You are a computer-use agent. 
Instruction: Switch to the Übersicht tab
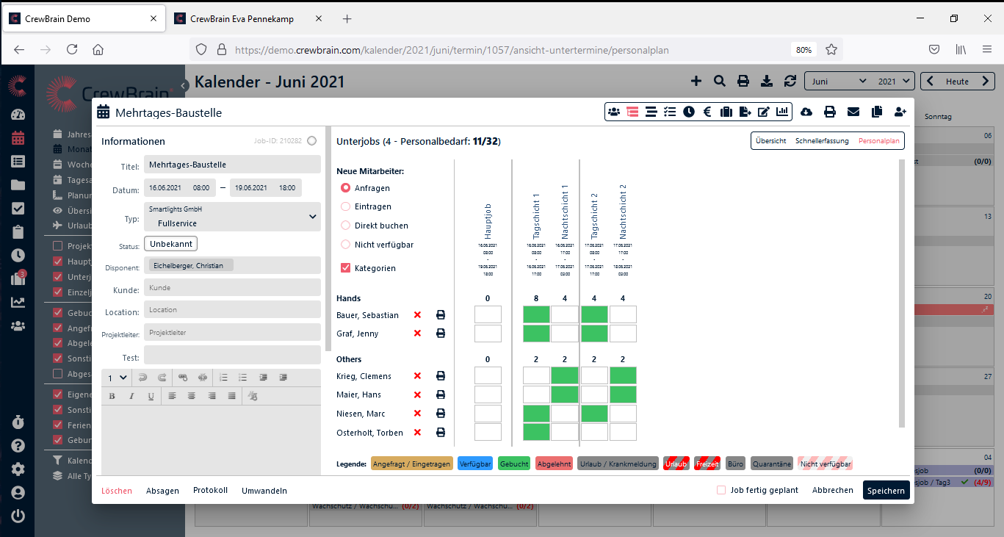pyautogui.click(x=770, y=140)
